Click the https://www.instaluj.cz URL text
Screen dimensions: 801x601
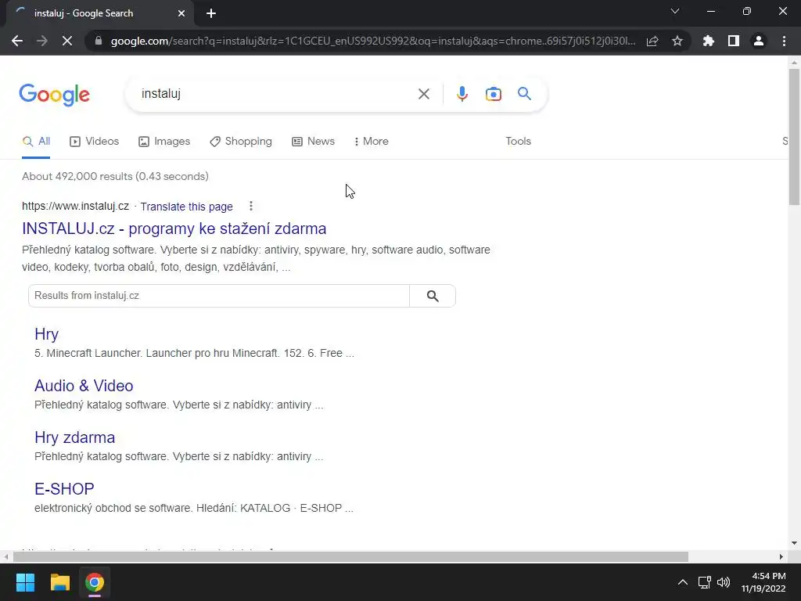coord(76,206)
